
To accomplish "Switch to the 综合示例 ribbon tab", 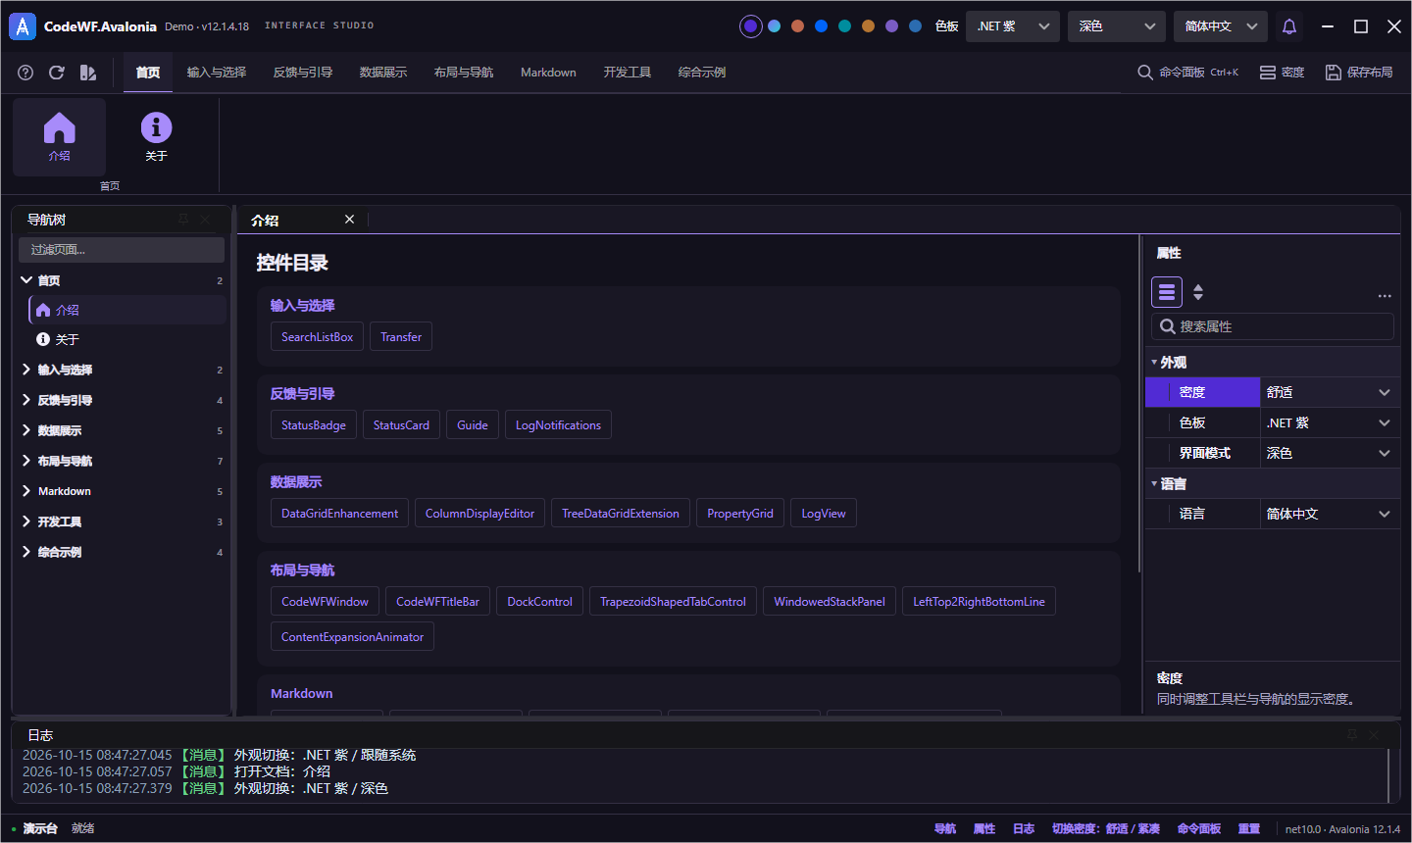I will 702,73.
